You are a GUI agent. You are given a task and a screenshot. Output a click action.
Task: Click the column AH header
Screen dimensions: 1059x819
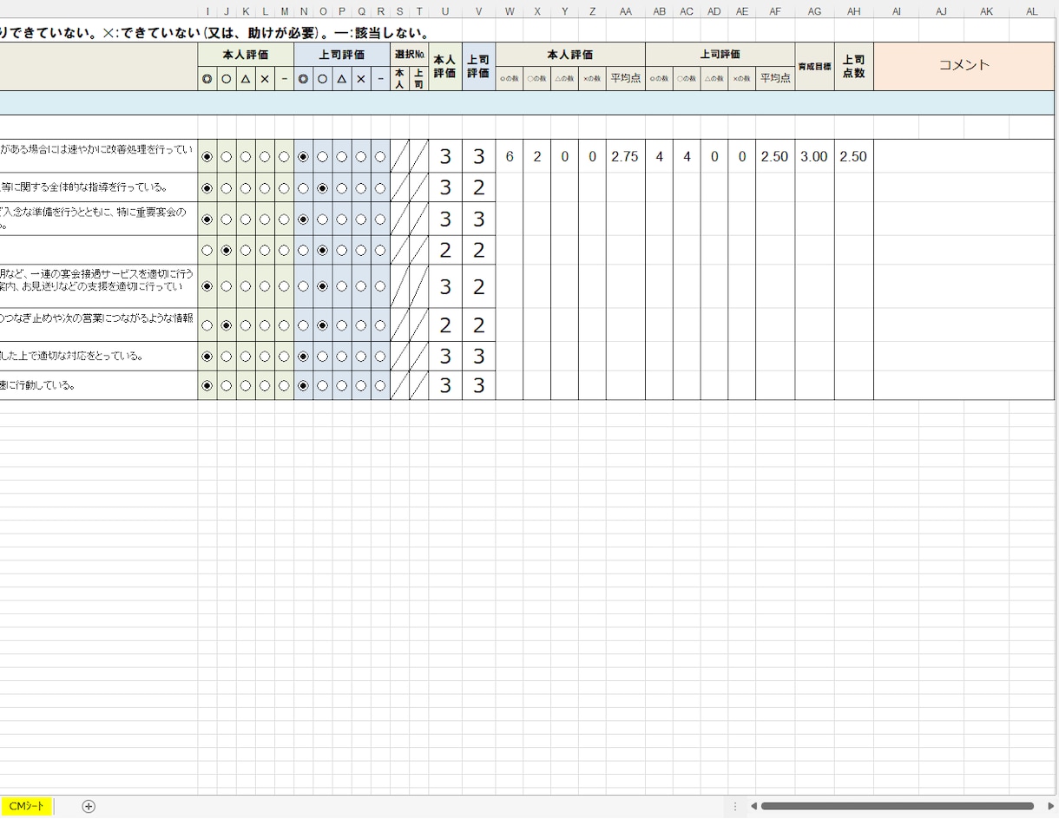click(854, 11)
